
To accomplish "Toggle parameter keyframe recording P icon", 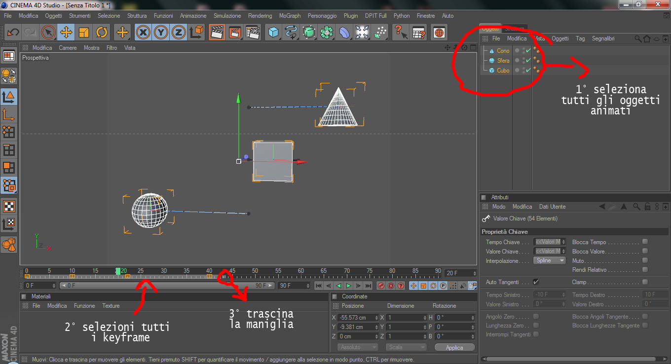I will pyautogui.click(x=443, y=286).
